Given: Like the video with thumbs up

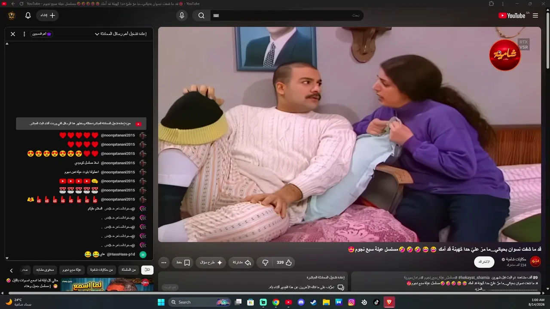Looking at the screenshot, I should click(284, 262).
